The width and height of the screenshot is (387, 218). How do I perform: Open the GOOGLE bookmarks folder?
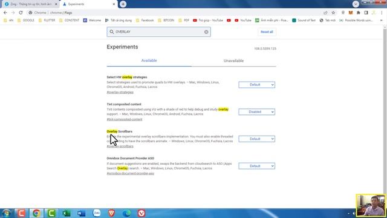click(x=26, y=20)
